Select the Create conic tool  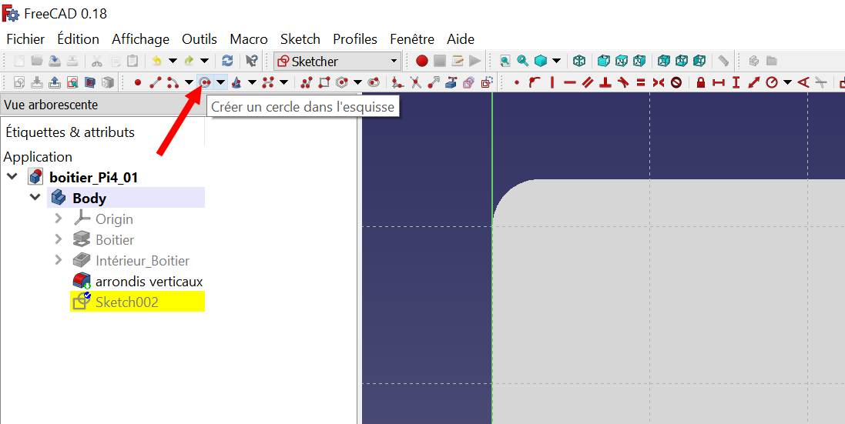point(236,83)
